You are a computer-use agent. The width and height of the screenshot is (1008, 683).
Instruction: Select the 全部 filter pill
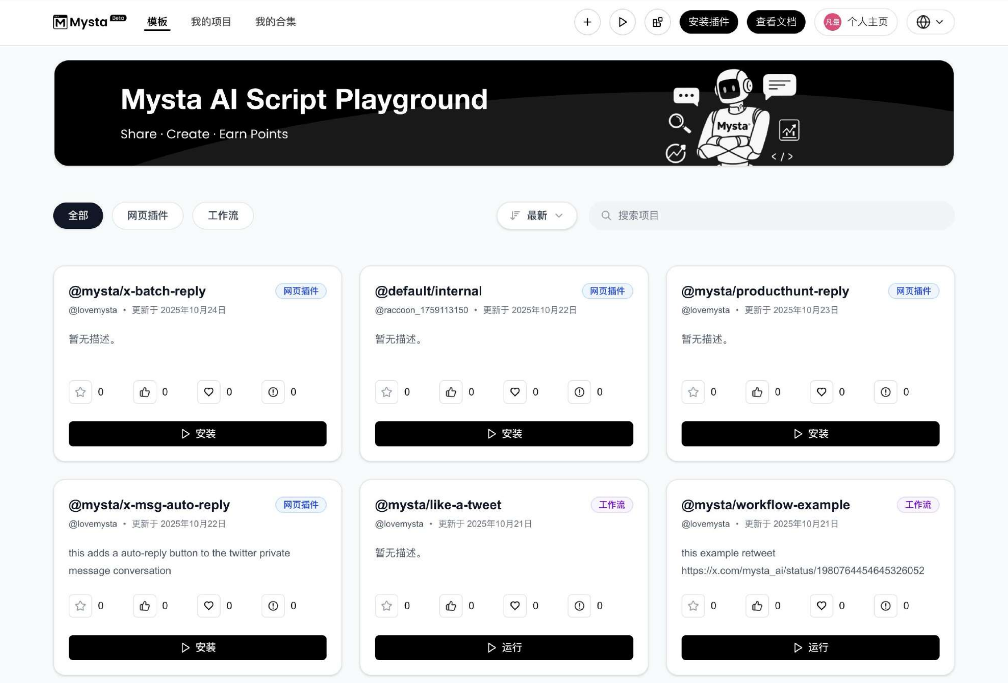point(78,215)
